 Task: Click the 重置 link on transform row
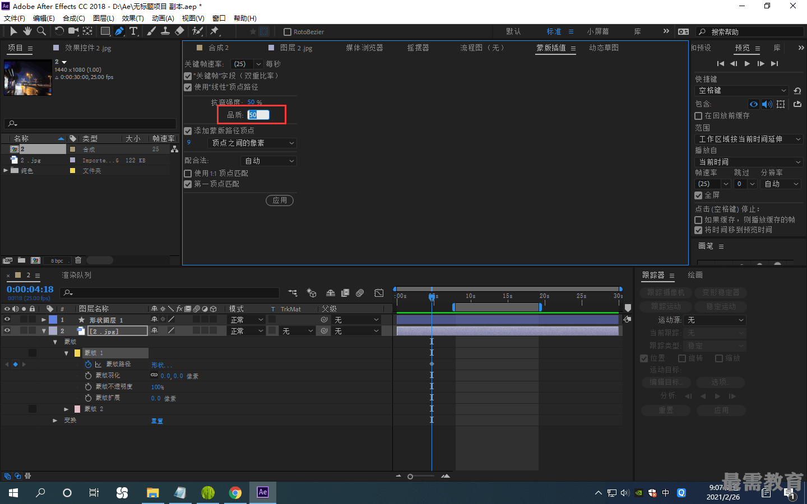(157, 421)
